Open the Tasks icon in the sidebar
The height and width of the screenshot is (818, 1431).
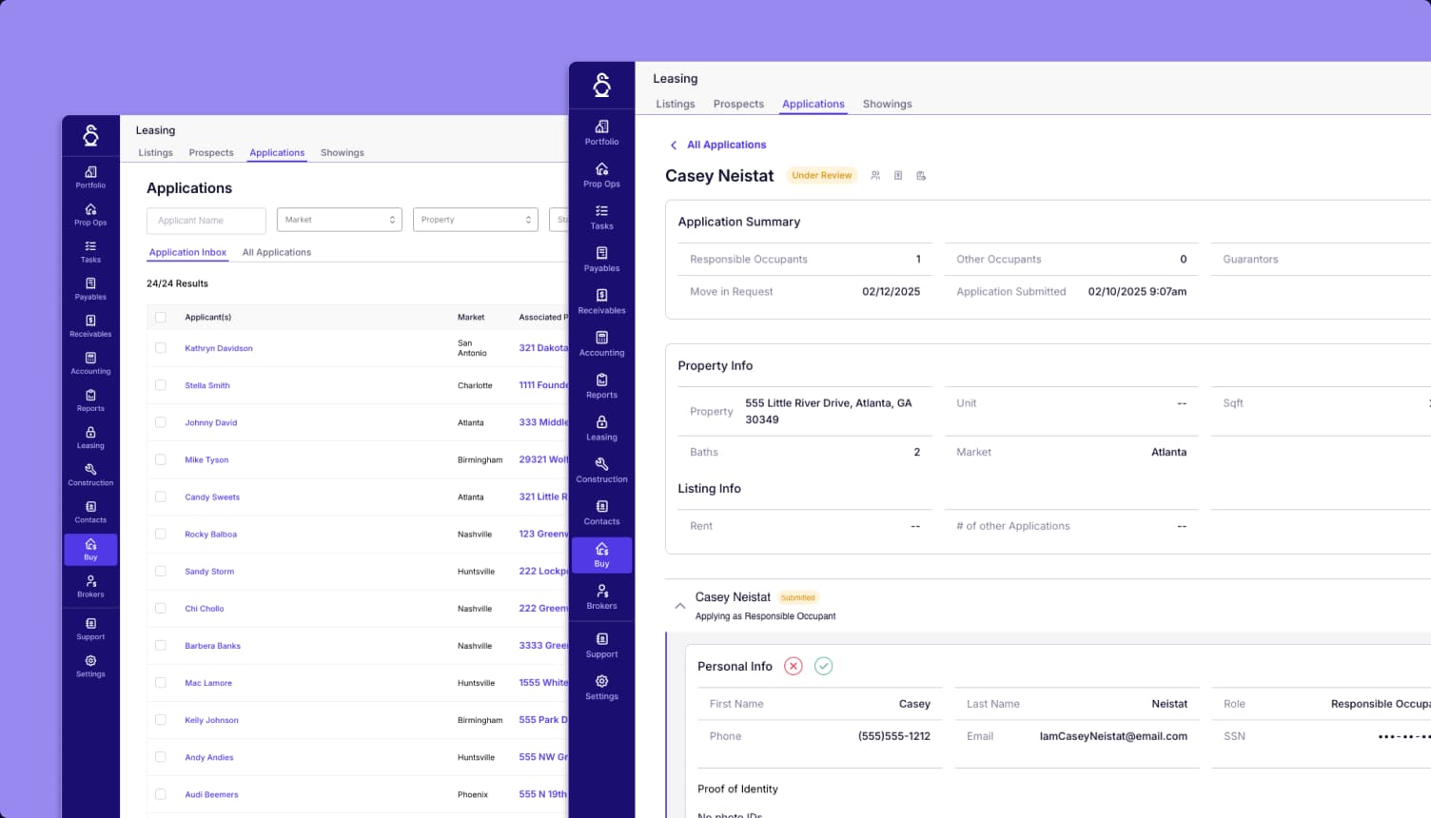pyautogui.click(x=601, y=217)
